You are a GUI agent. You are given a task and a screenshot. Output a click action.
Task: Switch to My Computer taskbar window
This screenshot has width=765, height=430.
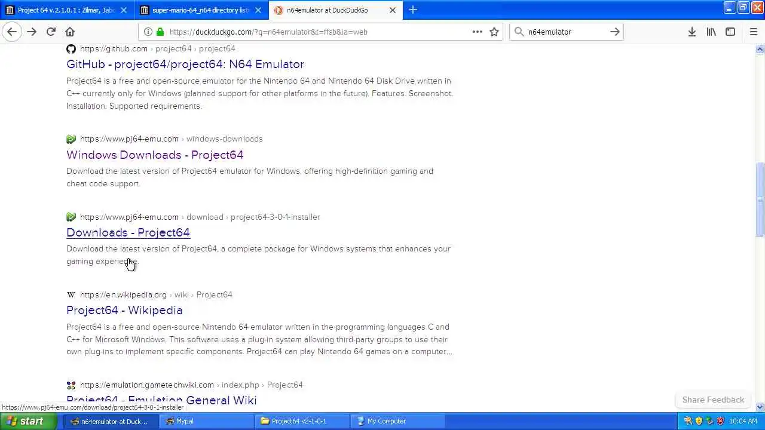click(x=398, y=421)
